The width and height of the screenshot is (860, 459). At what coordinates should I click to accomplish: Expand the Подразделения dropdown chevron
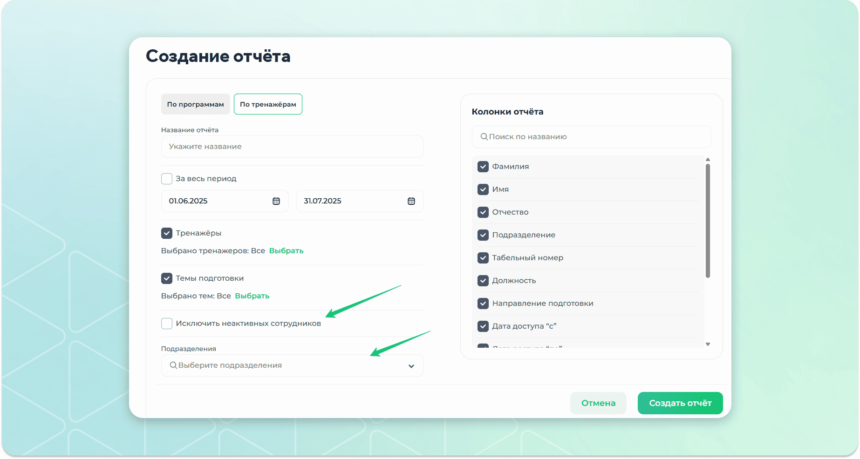point(411,366)
